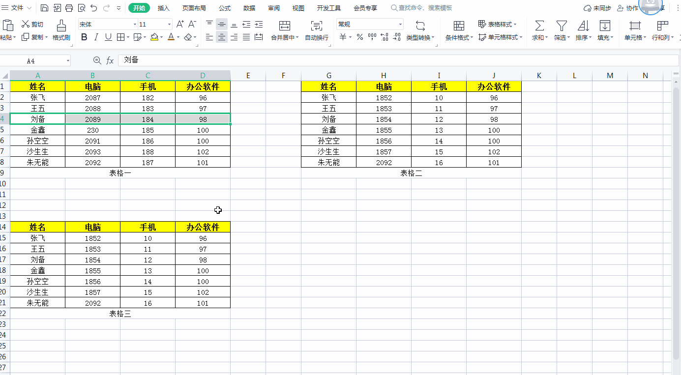Click the Paste (粘贴) clipboard icon
Viewport: 681px width, 375px height.
(x=8, y=25)
